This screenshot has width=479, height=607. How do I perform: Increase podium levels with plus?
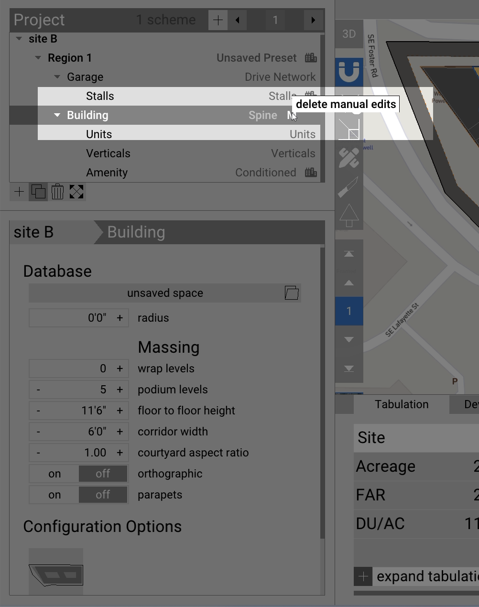(x=120, y=390)
